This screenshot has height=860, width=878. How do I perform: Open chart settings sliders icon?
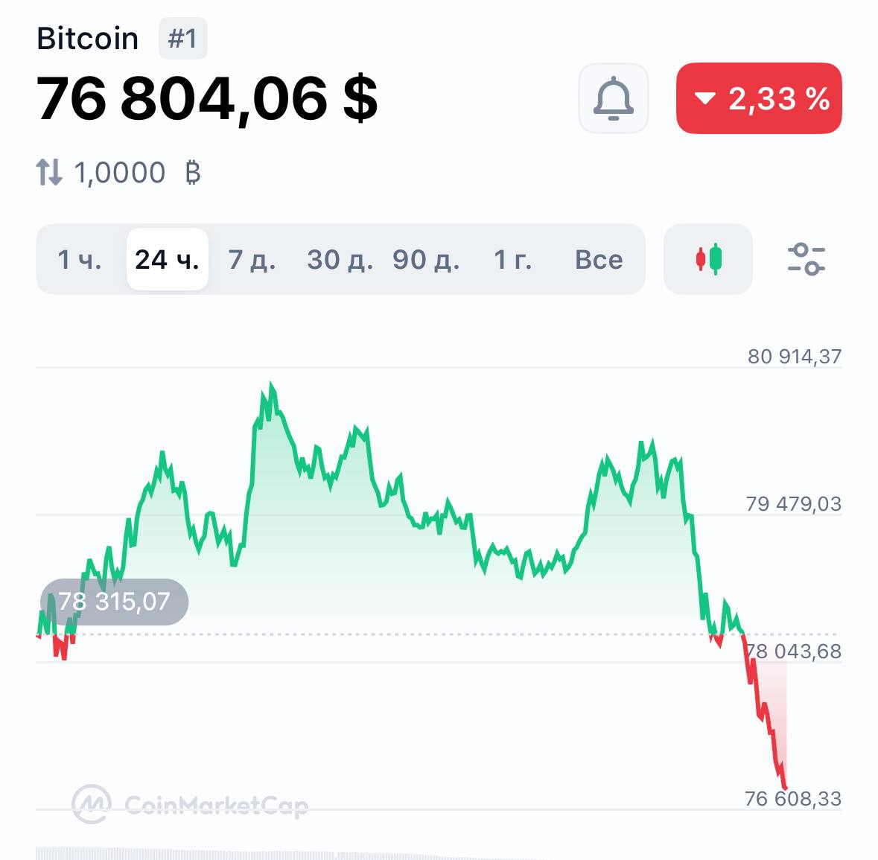tap(806, 259)
